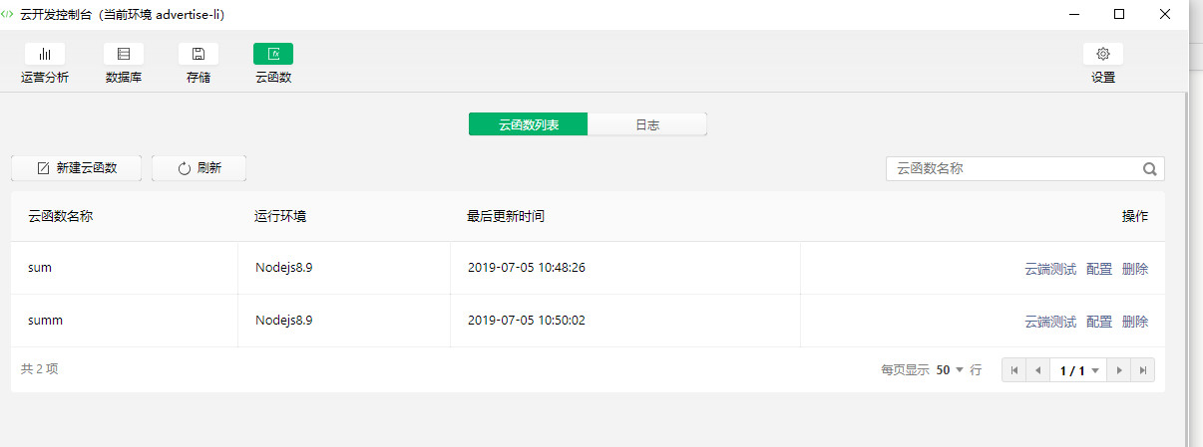Click 云端测试 for the sum function
Image resolution: width=1203 pixels, height=447 pixels.
pyautogui.click(x=1050, y=269)
